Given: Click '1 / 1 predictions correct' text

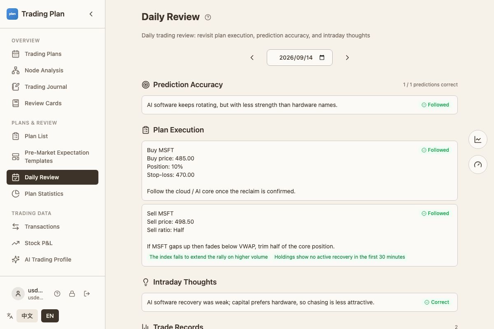Looking at the screenshot, I should (430, 85).
